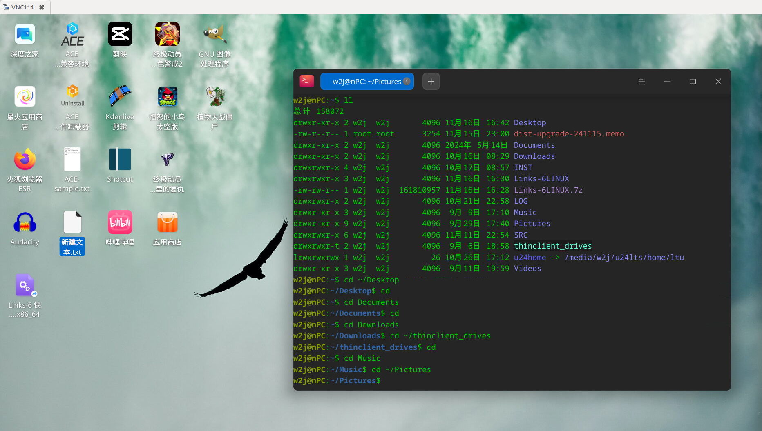Click the highlighted thinclient_drives entry
Screen dimensions: 762x431
tap(552, 246)
